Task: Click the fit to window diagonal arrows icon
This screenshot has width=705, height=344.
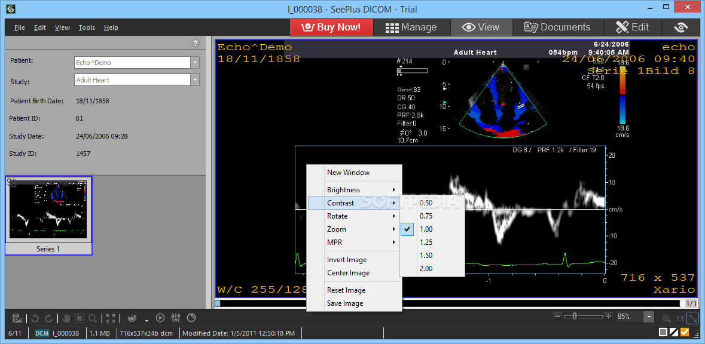Action: pyautogui.click(x=693, y=318)
